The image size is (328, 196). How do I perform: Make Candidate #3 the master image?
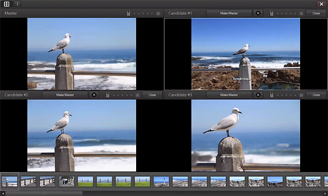point(229,95)
